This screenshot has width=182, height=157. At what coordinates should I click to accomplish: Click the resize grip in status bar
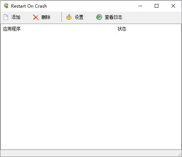coord(180,154)
